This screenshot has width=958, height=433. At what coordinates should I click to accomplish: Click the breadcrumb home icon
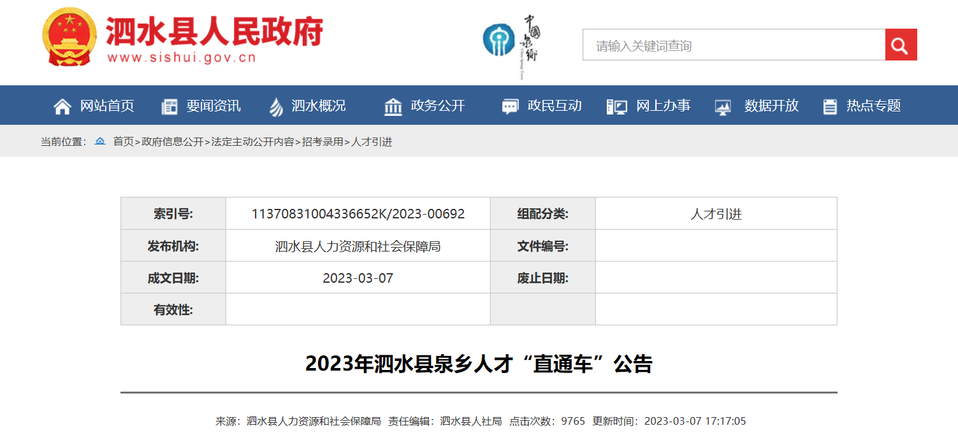point(100,141)
